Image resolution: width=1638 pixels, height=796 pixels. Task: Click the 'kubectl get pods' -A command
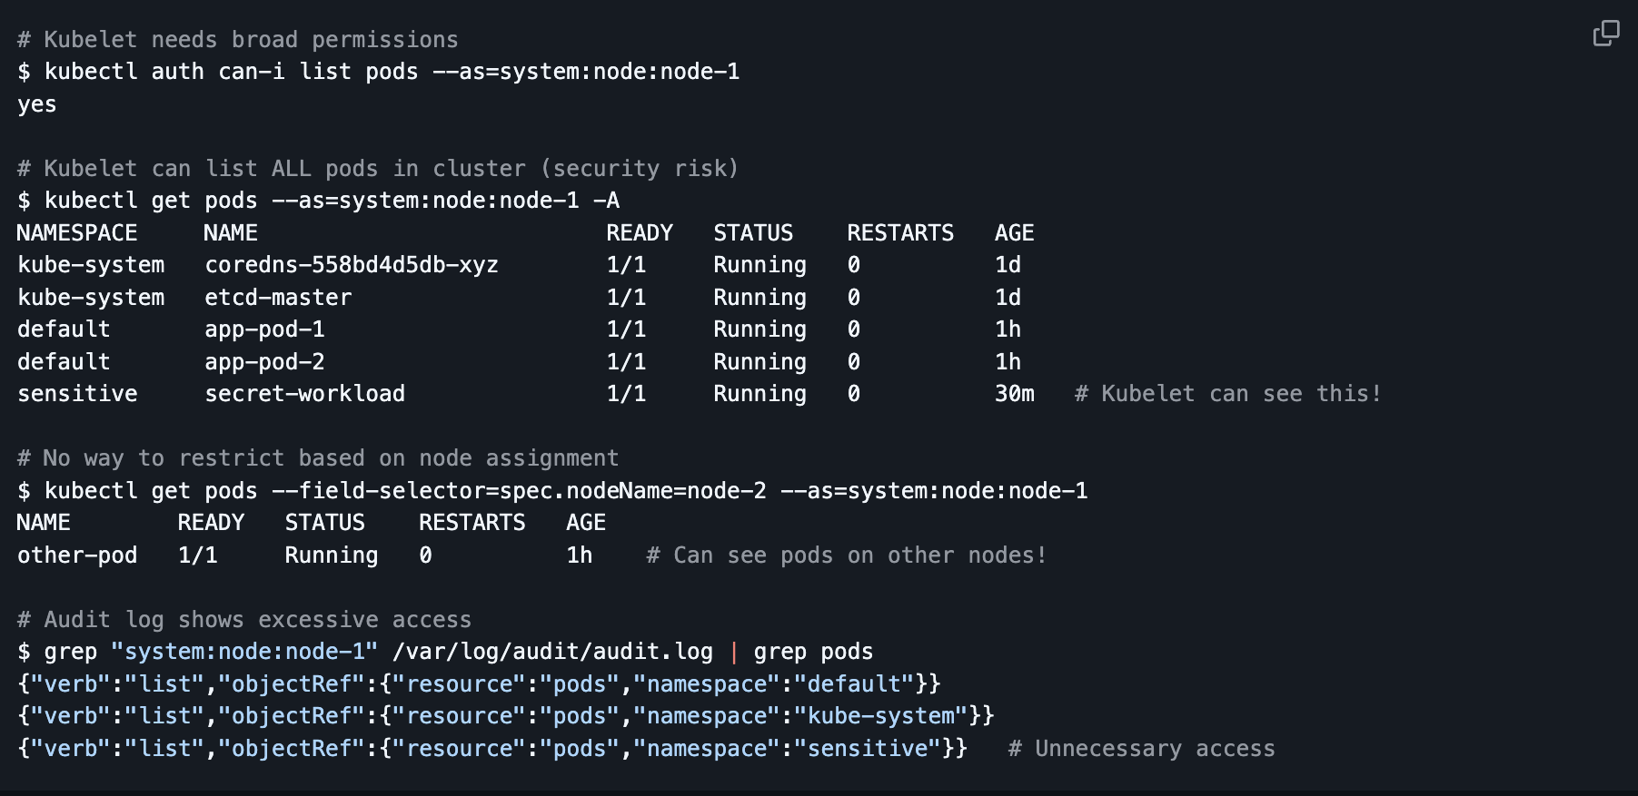[318, 201]
